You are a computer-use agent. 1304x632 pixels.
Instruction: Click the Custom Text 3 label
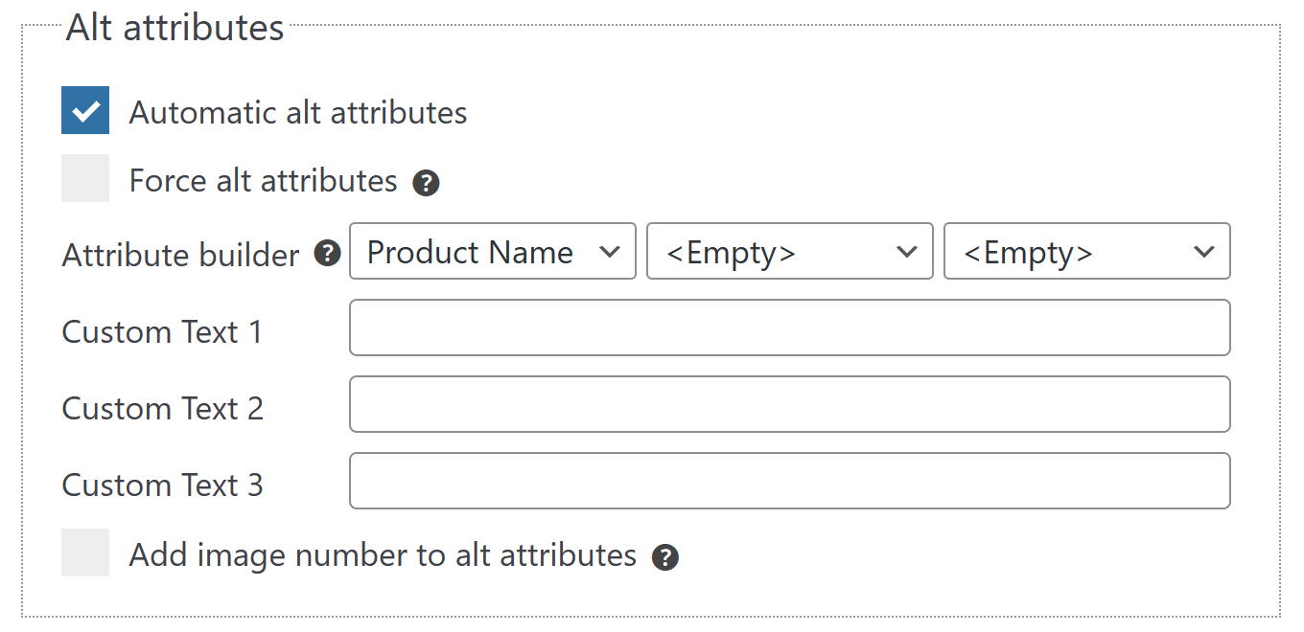(x=162, y=485)
